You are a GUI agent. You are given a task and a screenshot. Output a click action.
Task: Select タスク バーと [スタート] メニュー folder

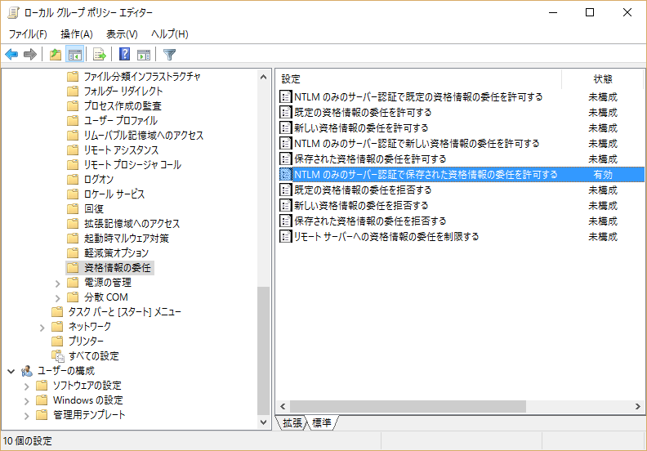pyautogui.click(x=125, y=311)
